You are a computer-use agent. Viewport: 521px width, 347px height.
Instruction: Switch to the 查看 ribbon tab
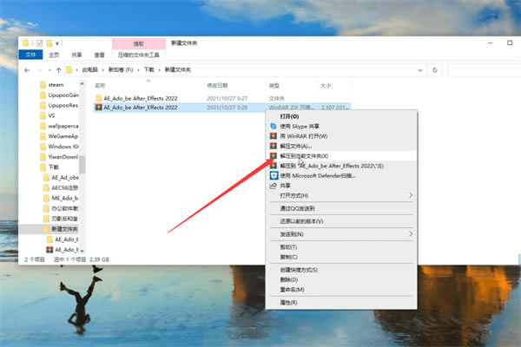(99, 55)
